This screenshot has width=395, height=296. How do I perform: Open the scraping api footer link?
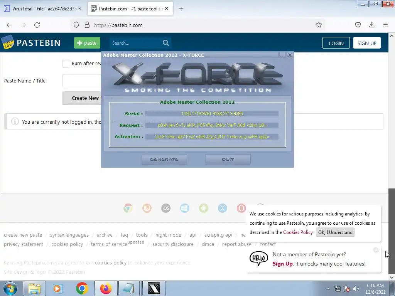[x=218, y=235]
